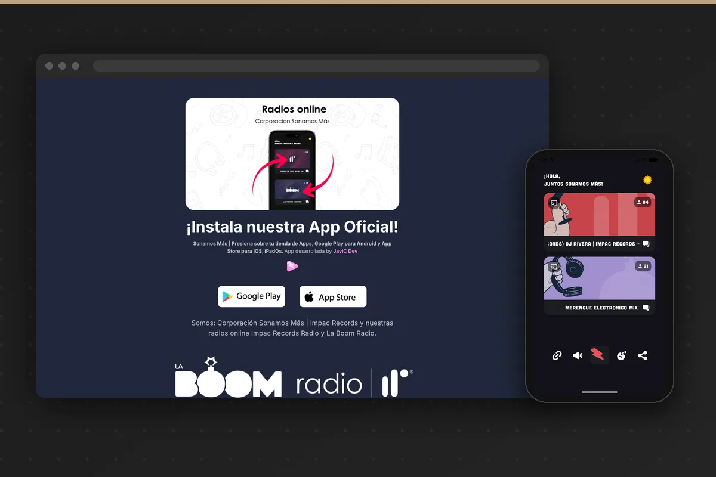Viewport: 716px width, 477px height.
Task: Click the 'Presiona sobre tu tienda' instruction text
Action: 292,247
